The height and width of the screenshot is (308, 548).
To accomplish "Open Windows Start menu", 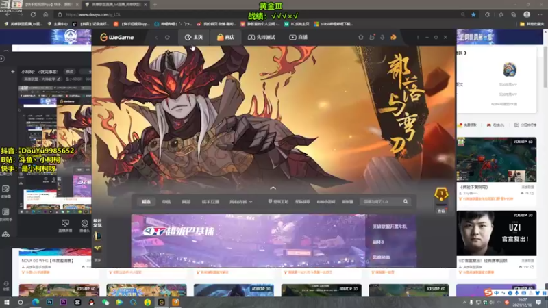I will tap(7, 302).
